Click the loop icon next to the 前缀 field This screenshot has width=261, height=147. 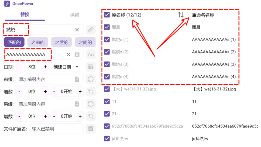pyautogui.click(x=91, y=79)
